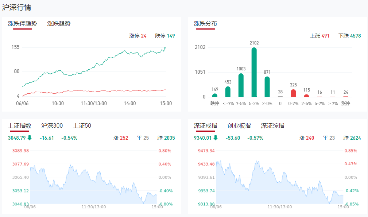This screenshot has width=368, height=217.
Task: Click the 深证成指 tab
Action: coord(205,126)
